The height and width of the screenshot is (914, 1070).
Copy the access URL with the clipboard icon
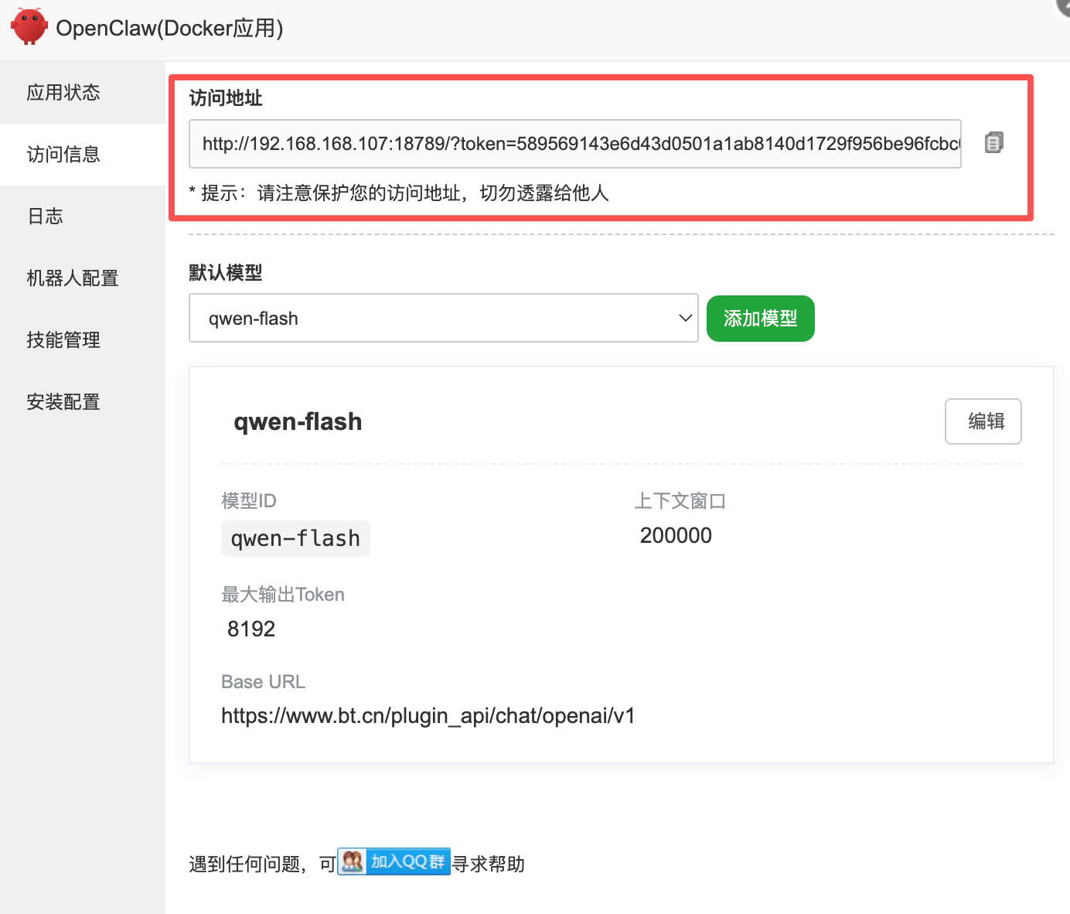click(993, 143)
